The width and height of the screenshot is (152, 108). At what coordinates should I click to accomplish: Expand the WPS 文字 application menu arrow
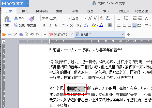coord(27,3)
